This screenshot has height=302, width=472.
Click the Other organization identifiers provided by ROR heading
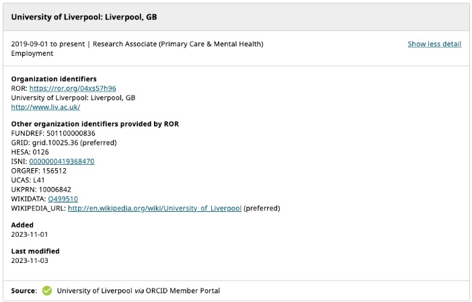pyautogui.click(x=95, y=124)
